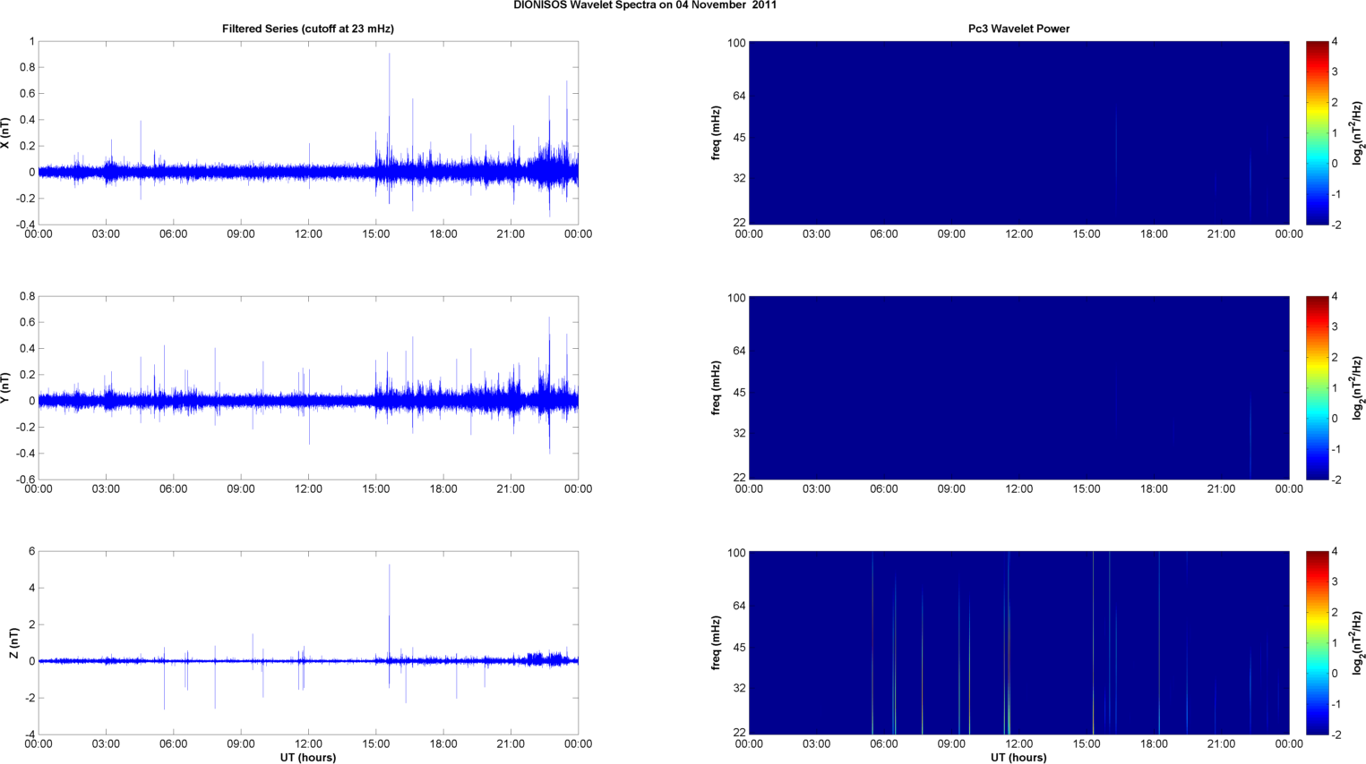Click the colorbar beside the Y wavelet spectrogram
The image size is (1366, 764).
tap(1317, 388)
